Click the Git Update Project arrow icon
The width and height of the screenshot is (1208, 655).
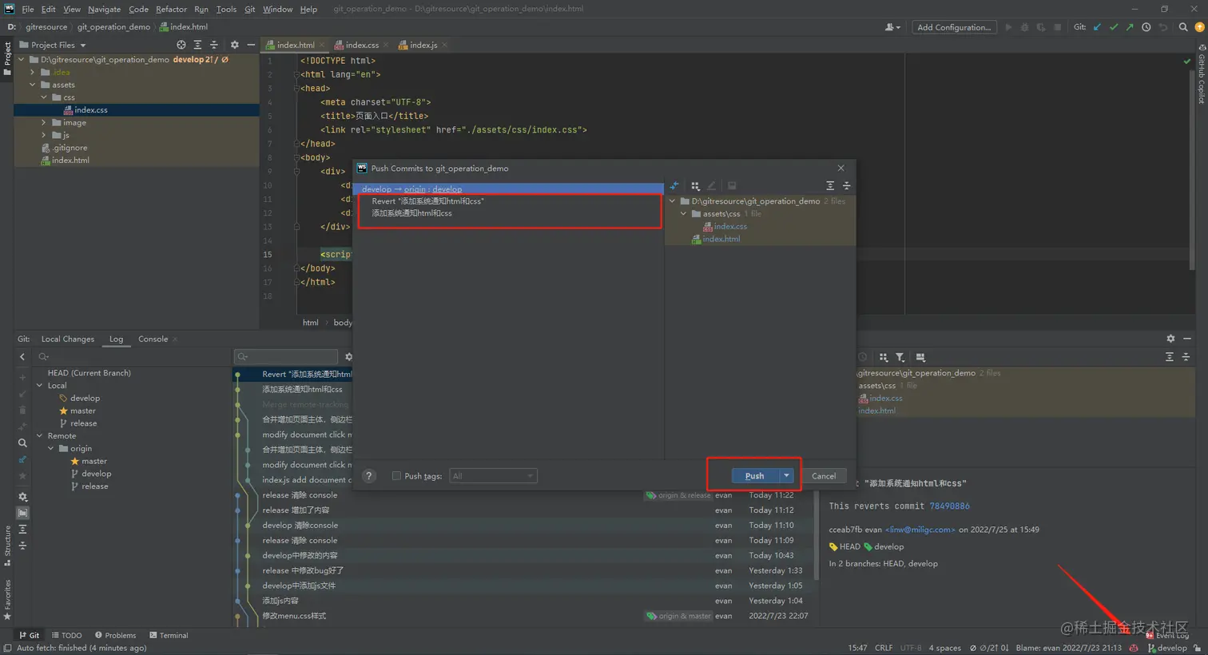tap(1097, 27)
